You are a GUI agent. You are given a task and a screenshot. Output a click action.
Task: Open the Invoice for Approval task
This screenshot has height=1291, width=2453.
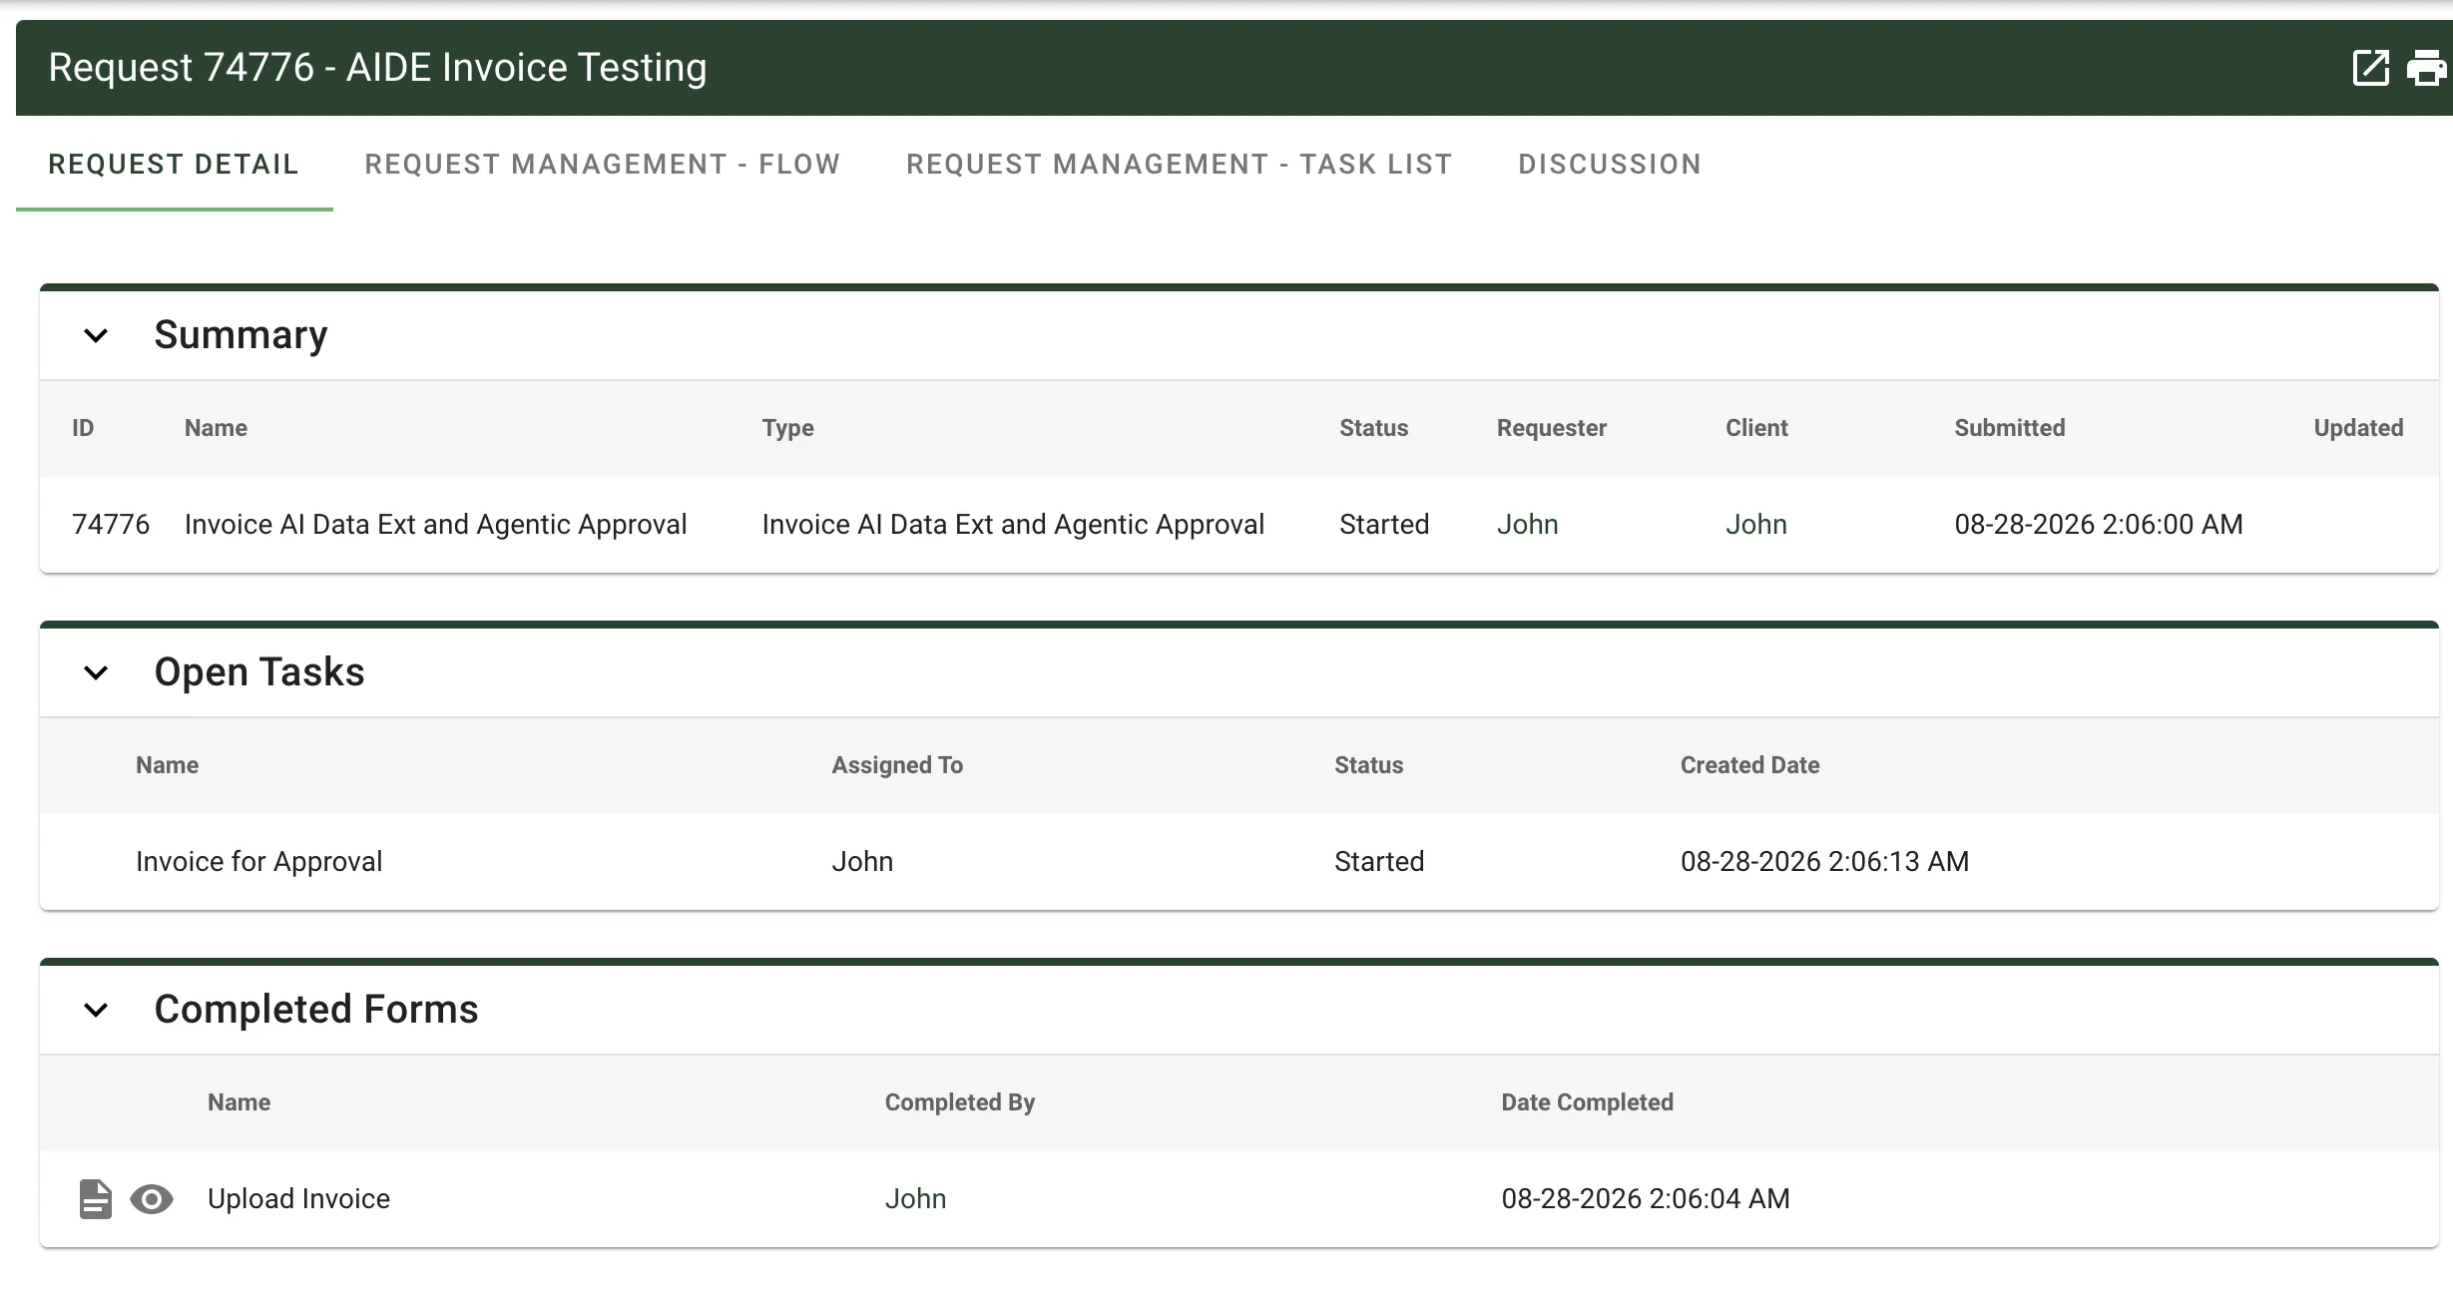pos(258,861)
